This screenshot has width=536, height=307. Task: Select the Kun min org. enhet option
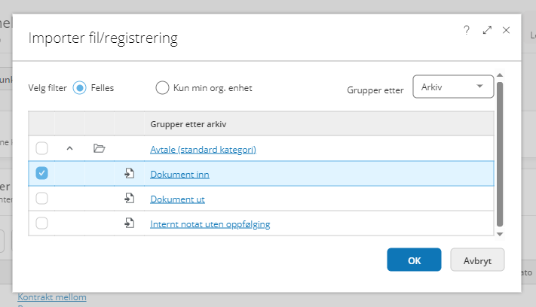click(x=162, y=87)
